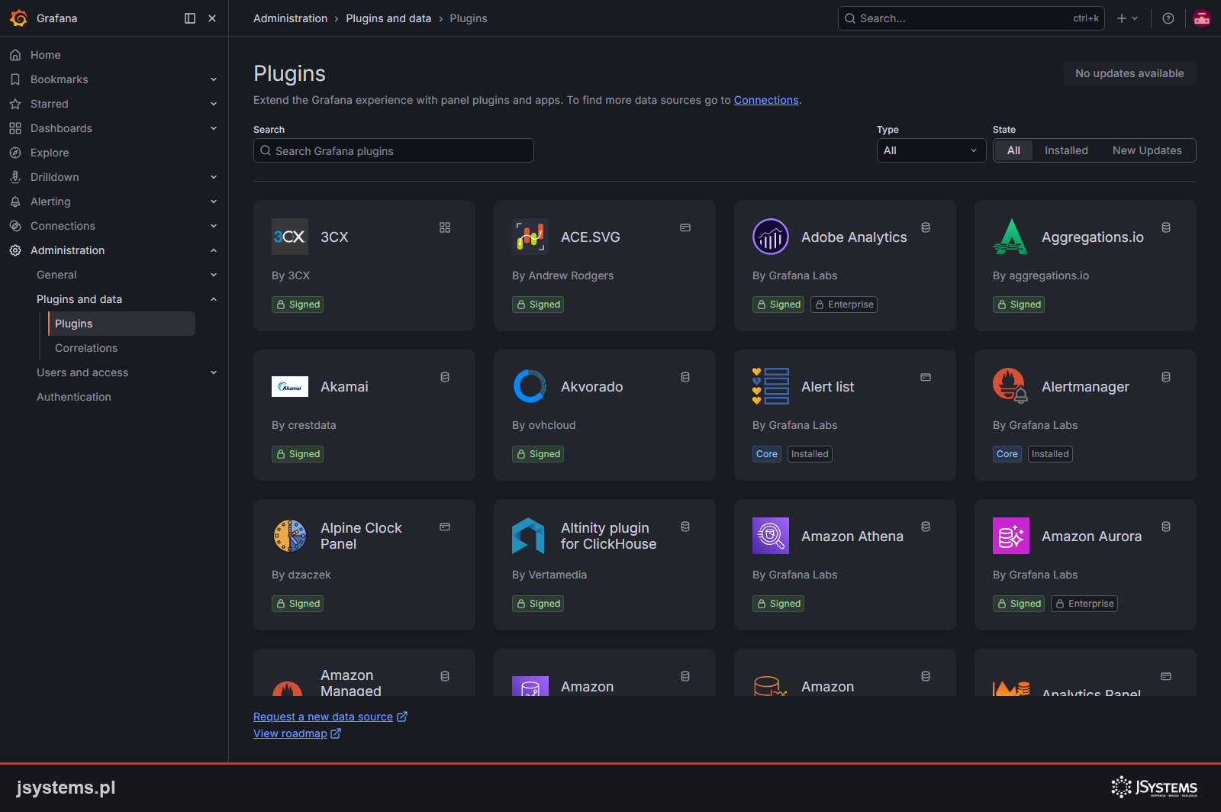Expand the Users and access chevron
Viewport: 1221px width, 812px height.
coord(214,372)
